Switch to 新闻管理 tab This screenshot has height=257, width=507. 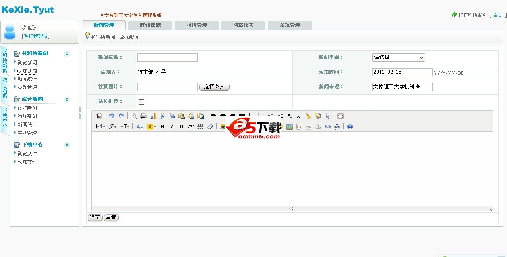pos(104,25)
